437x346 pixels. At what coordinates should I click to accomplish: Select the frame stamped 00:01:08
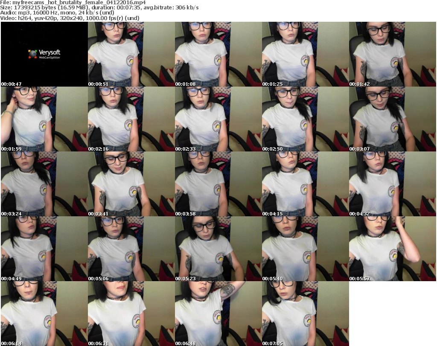tap(218, 54)
